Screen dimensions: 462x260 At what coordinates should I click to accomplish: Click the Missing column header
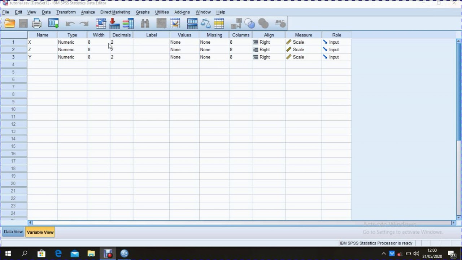tap(214, 35)
